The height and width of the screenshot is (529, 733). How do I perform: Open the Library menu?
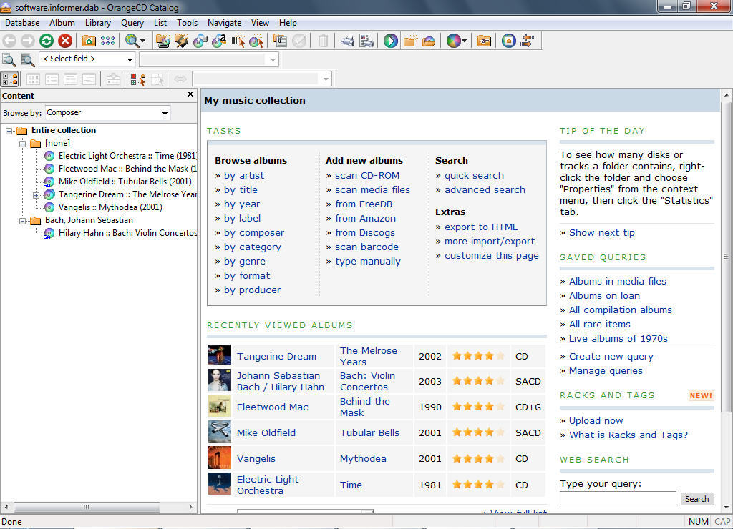[97, 23]
